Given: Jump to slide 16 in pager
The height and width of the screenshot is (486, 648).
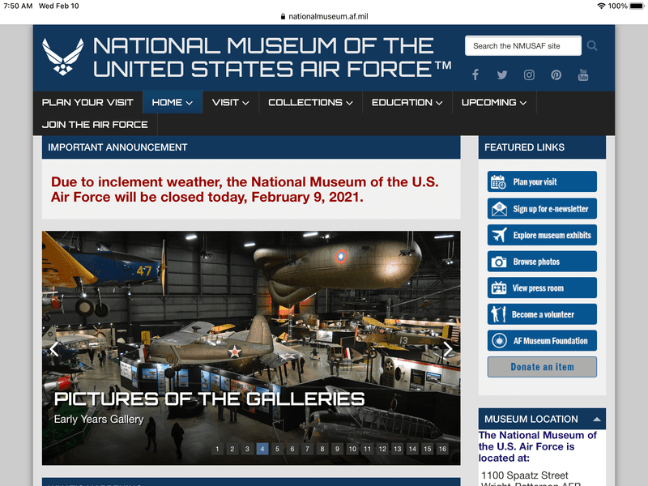Looking at the screenshot, I should 442,449.
